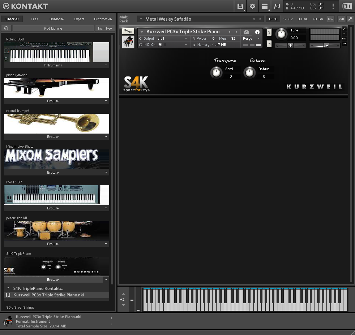The height and width of the screenshot is (335, 355).
Task: Click the piano icon in info pane
Action: pos(8,321)
